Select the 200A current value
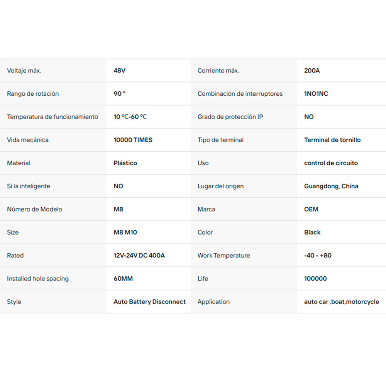 pyautogui.click(x=312, y=71)
